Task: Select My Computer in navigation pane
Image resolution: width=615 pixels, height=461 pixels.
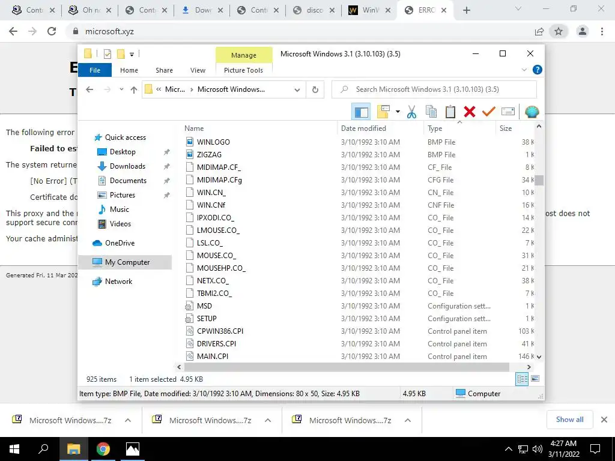Action: tap(125, 262)
